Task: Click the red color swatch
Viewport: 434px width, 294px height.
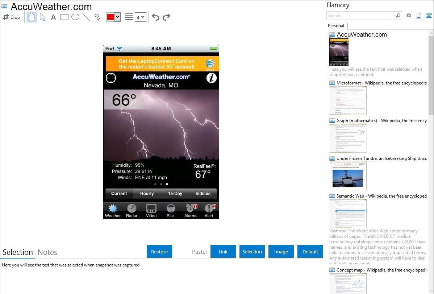Action: (x=110, y=17)
